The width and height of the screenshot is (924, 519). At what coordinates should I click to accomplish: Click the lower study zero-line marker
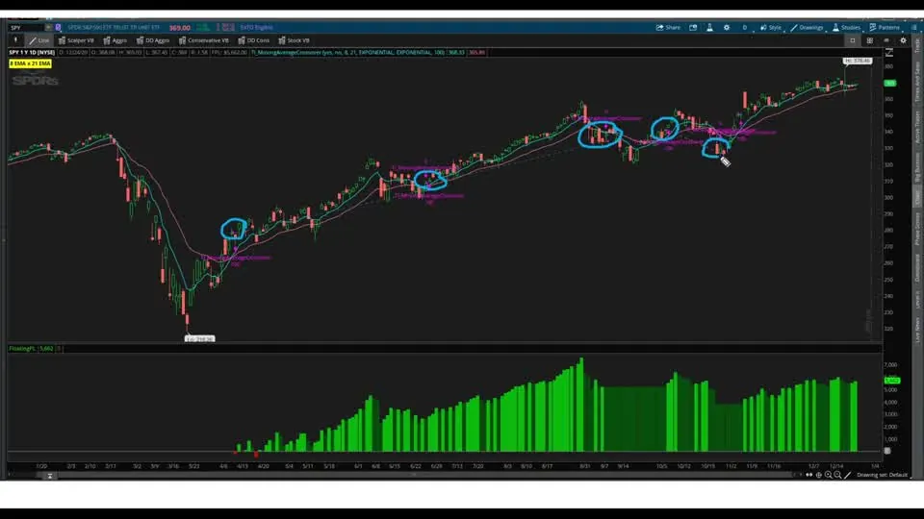(x=887, y=451)
